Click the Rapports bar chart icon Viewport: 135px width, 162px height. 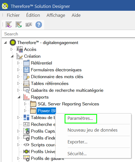tap(26, 97)
